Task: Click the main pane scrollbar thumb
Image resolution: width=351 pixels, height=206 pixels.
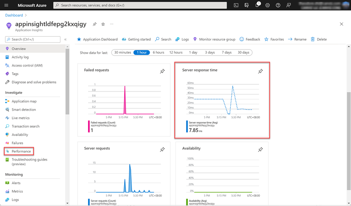Action: point(348,141)
